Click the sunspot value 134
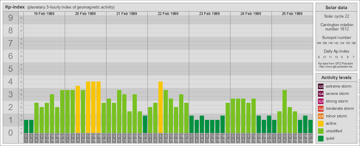 pyautogui.click(x=342, y=43)
